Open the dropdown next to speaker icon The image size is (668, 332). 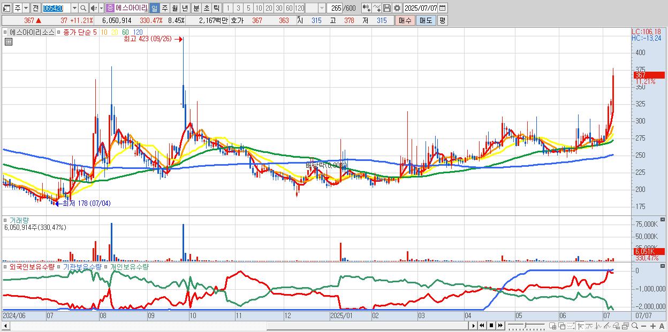[101, 8]
